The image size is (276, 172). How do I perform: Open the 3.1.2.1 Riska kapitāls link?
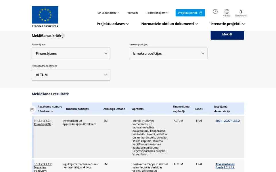click(43, 122)
